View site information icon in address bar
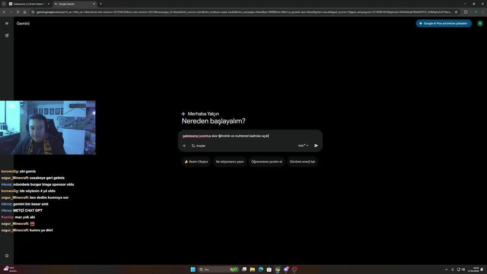 pos(33,12)
